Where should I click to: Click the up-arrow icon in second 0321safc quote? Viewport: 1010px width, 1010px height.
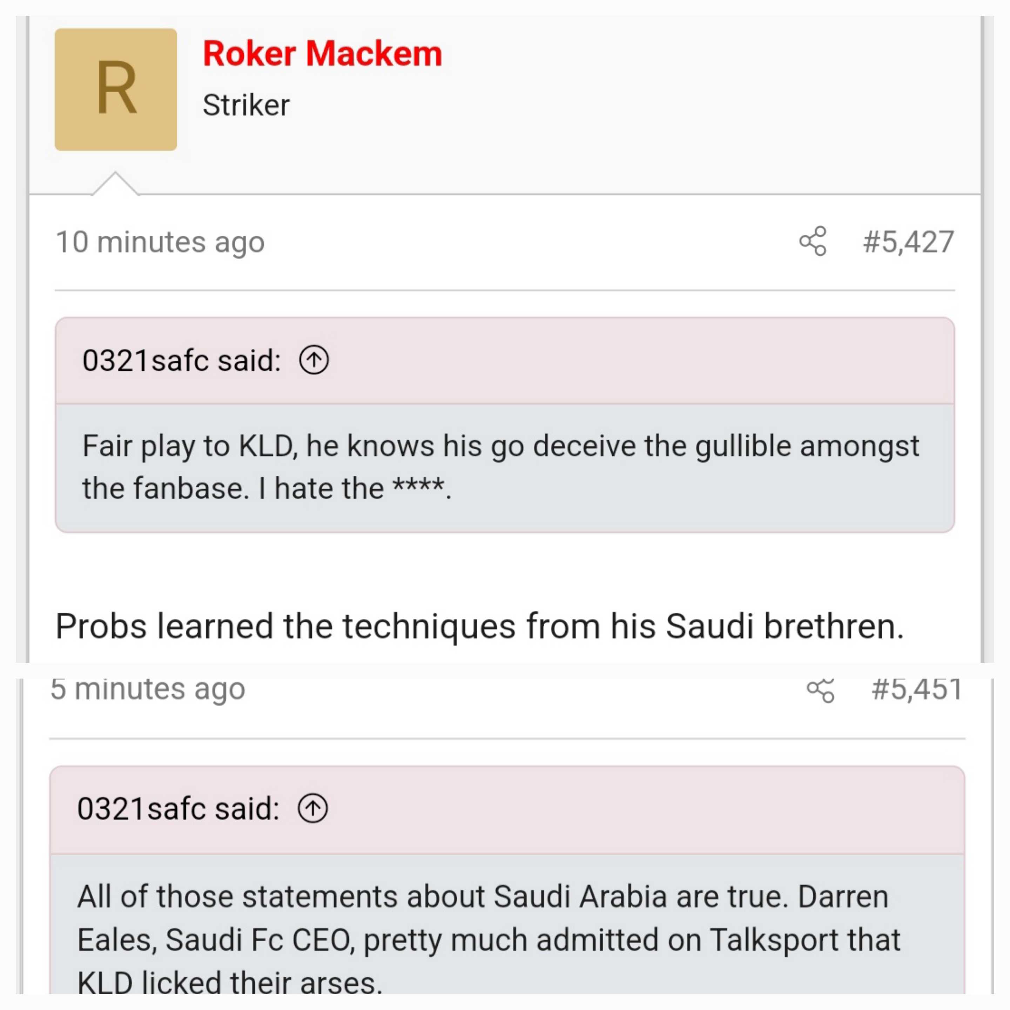[x=312, y=808]
